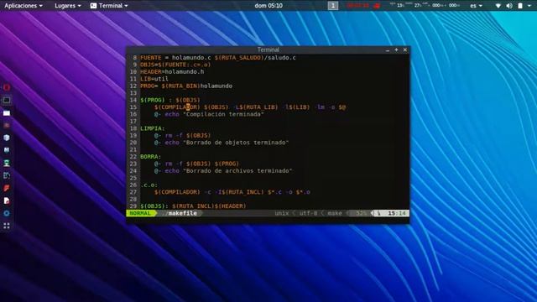Click $(OBJS): $(RUTA_INCL)$(HEADER) on line 29
The image size is (537, 302).
[x=193, y=206]
